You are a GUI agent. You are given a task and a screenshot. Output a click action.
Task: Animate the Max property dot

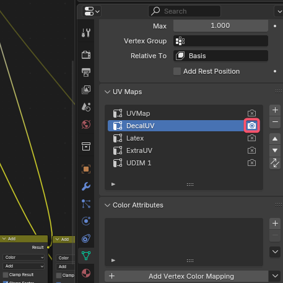tap(275, 26)
